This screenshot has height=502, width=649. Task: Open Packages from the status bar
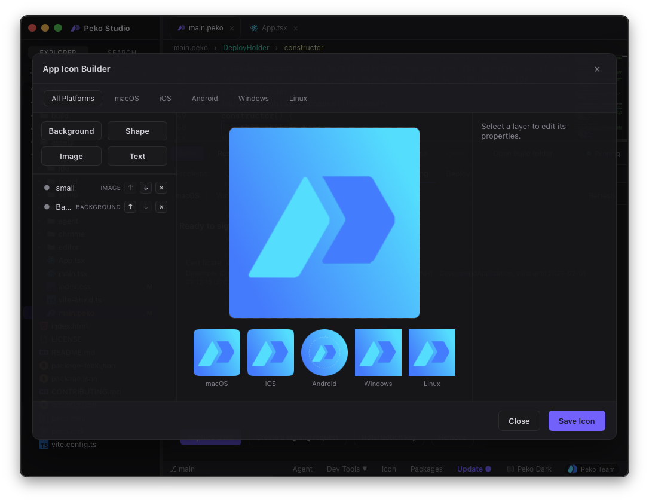[426, 469]
